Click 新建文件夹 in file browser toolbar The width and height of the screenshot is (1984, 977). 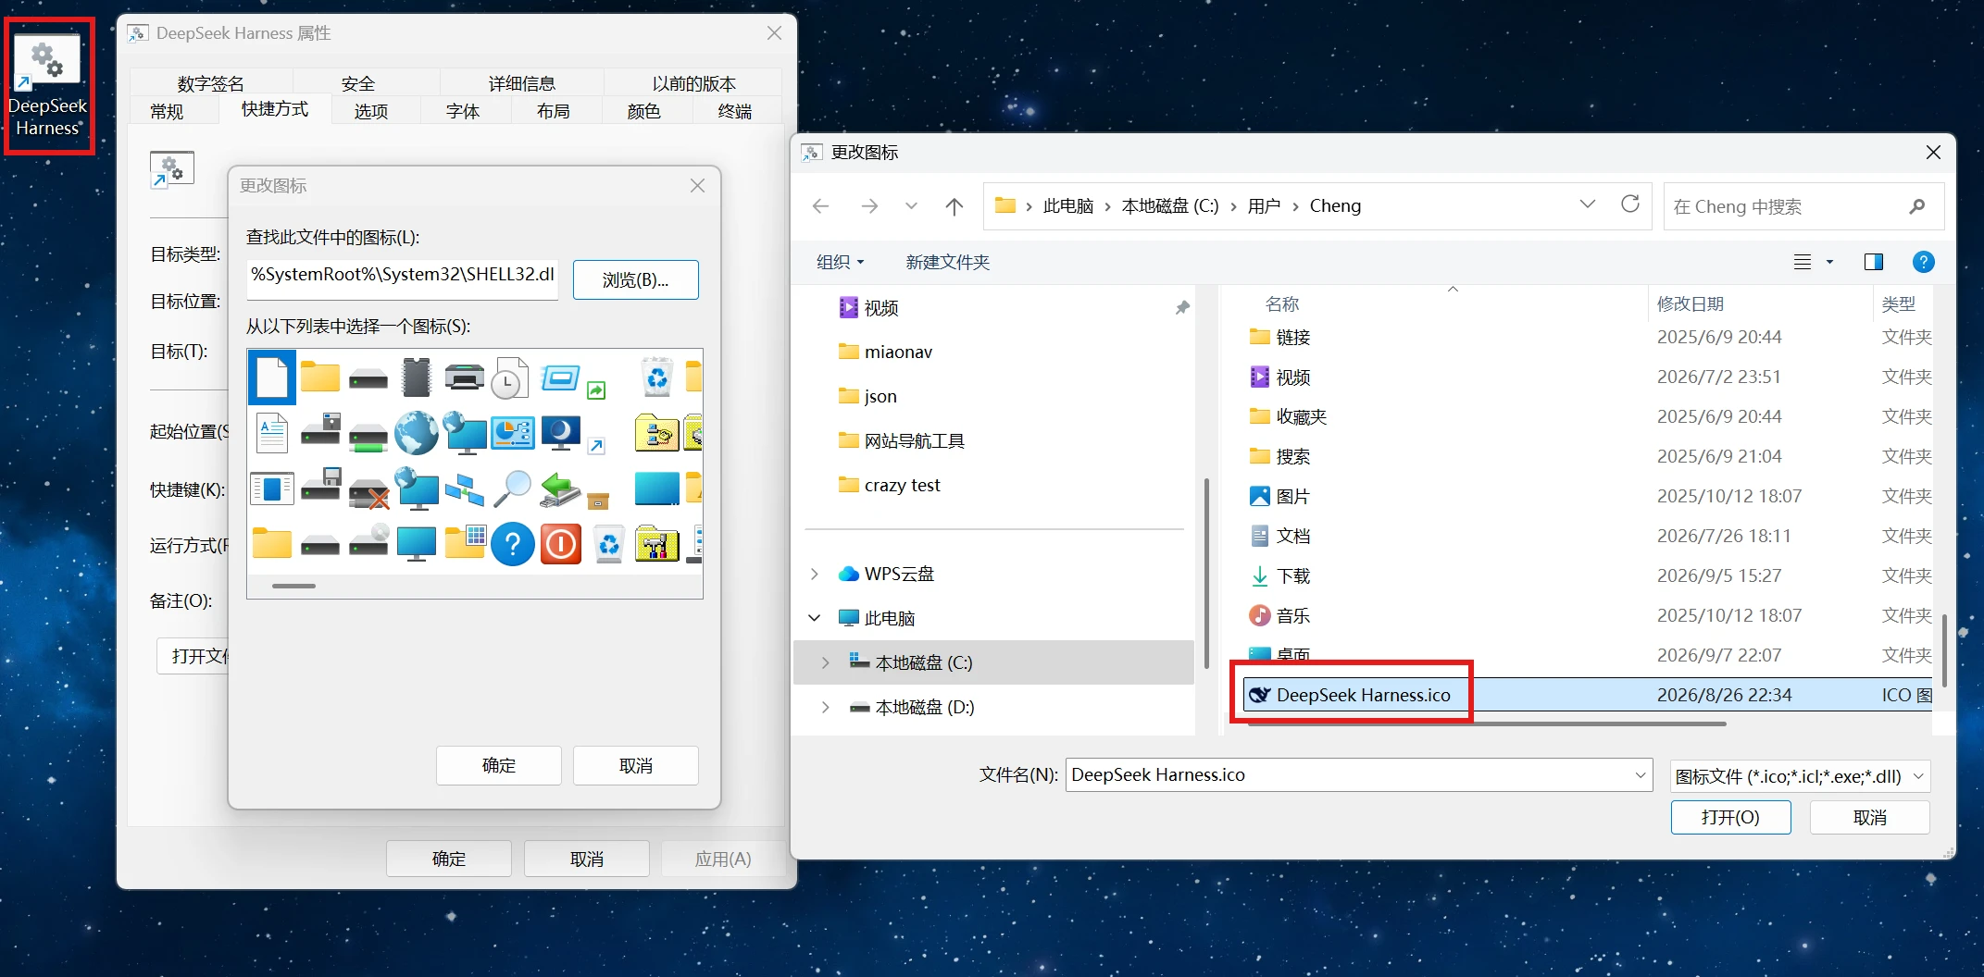click(947, 262)
